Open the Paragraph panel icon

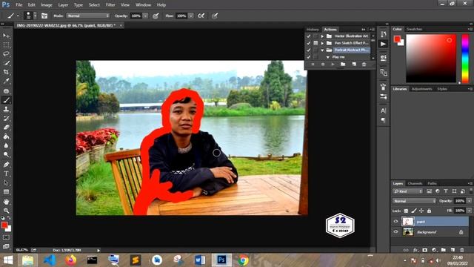coord(384,120)
